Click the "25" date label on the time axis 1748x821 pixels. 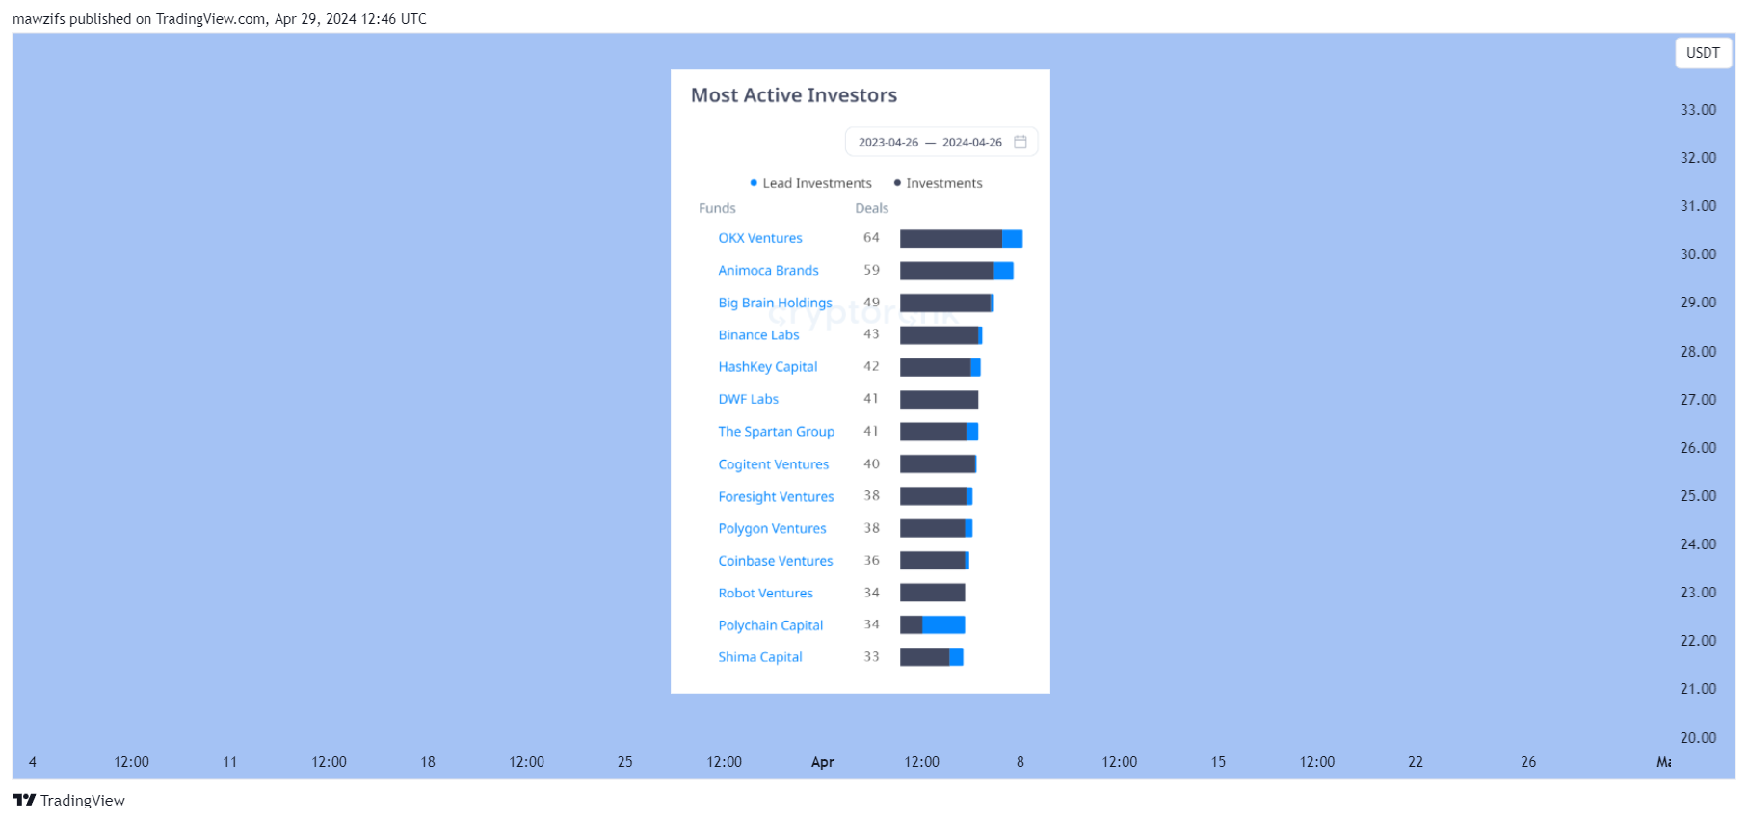coord(625,762)
